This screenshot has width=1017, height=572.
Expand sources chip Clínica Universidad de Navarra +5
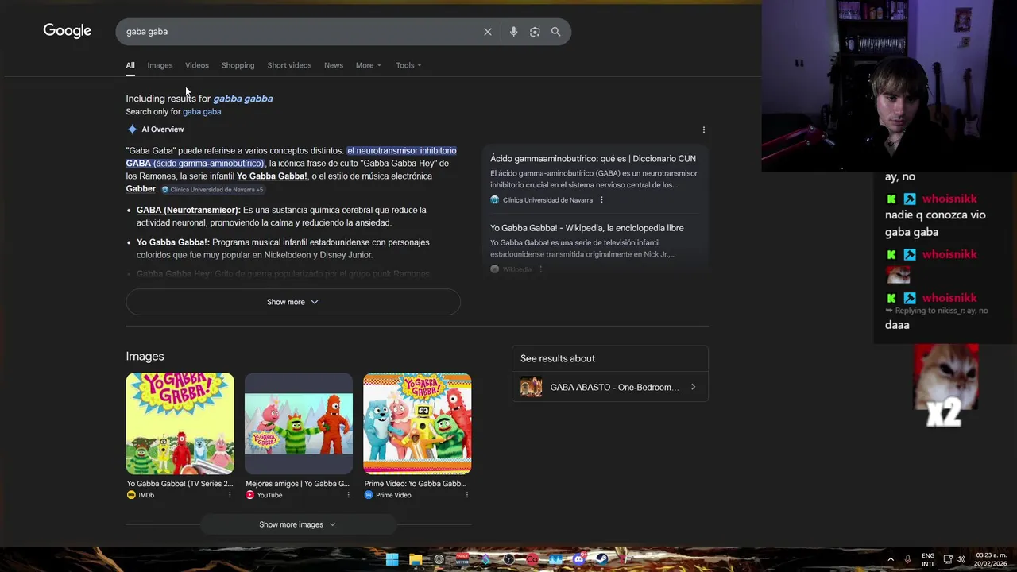[212, 190]
